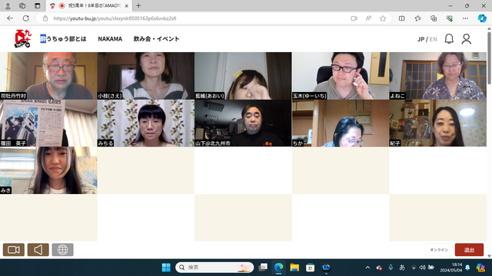Viewport: 492px width, 276px height.
Task: Switch language to JP
Action: (421, 39)
